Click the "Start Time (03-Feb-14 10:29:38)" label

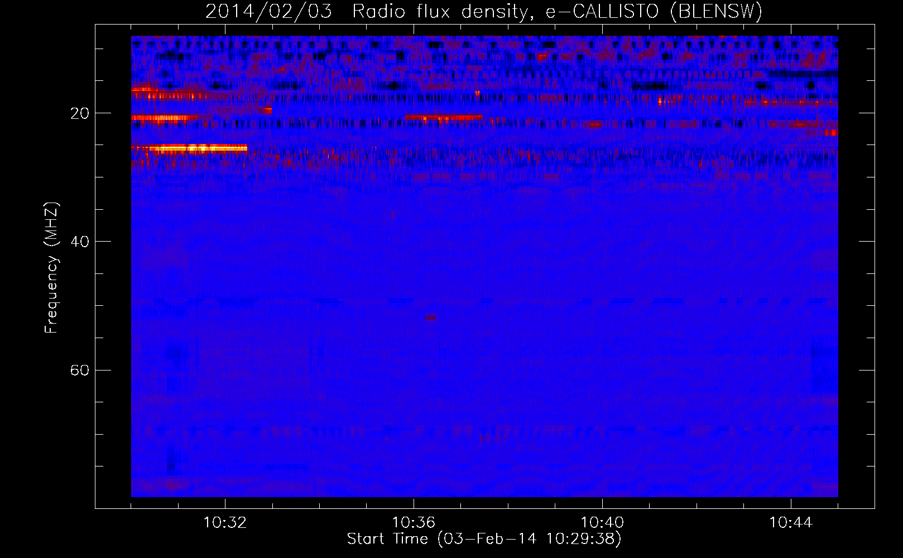click(x=484, y=539)
